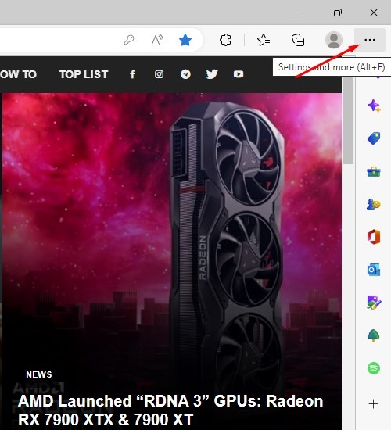Open Games icon in sidebar
Image resolution: width=391 pixels, height=430 pixels.
[374, 204]
